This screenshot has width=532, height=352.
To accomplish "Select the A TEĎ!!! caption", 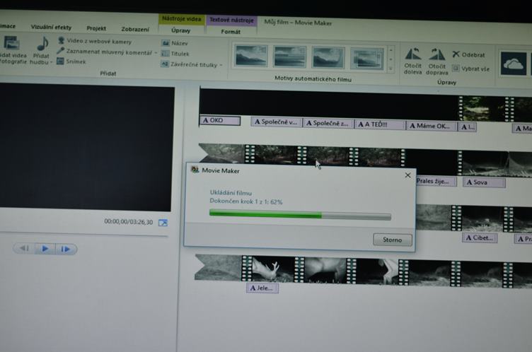I will click(380, 124).
